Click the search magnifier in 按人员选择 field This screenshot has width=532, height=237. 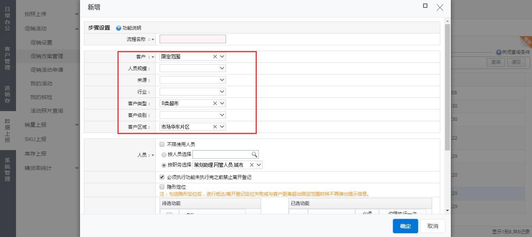(254, 155)
